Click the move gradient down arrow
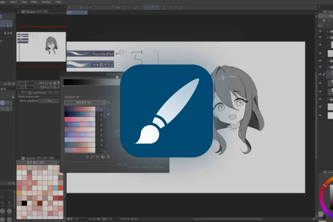 (x=108, y=114)
